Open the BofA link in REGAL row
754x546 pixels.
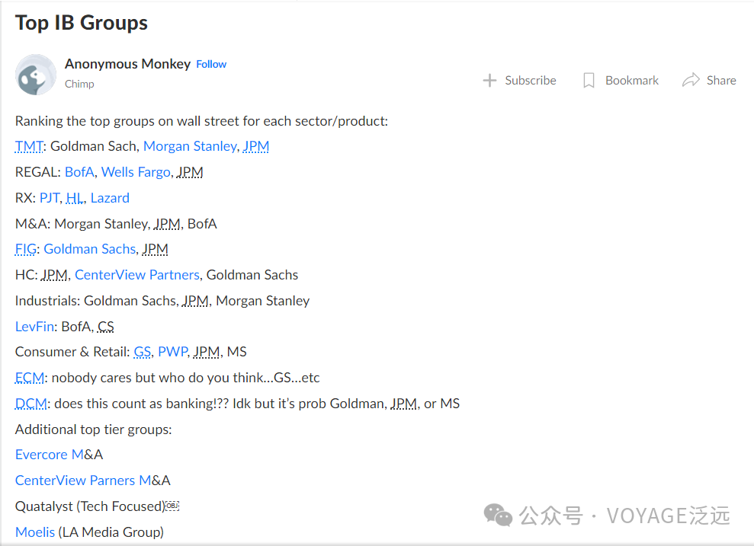pos(79,172)
